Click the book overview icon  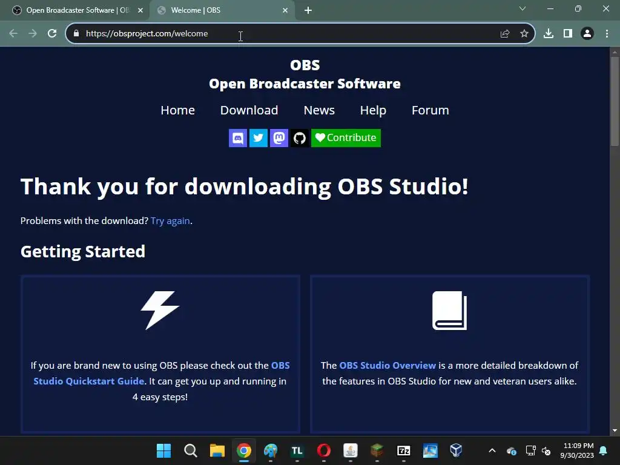(450, 311)
